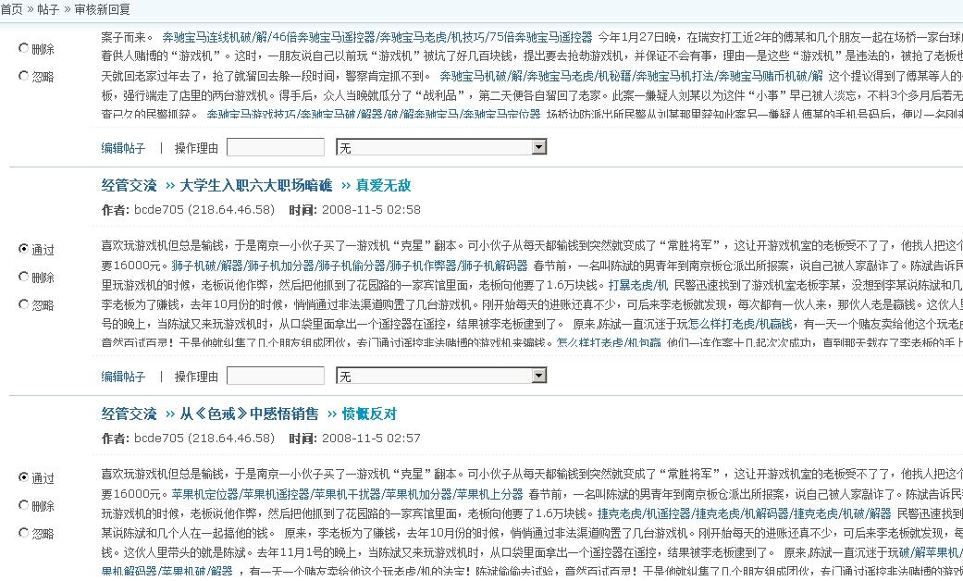Image resolution: width=963 pixels, height=581 pixels.
Task: Open 帖子 breadcrumb link
Action: [48, 9]
